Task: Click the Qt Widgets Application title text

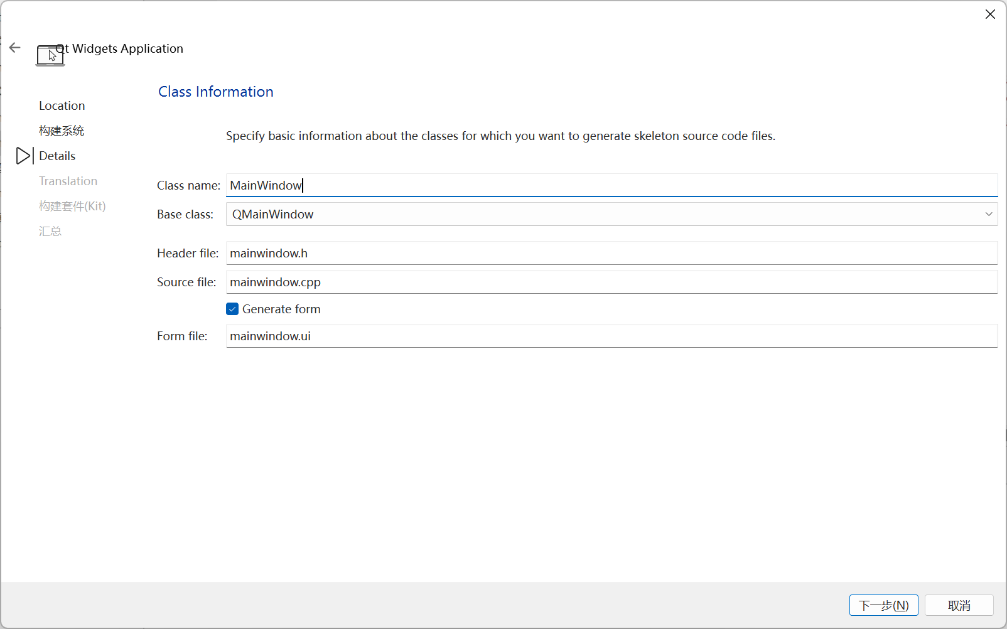Action: click(x=119, y=48)
